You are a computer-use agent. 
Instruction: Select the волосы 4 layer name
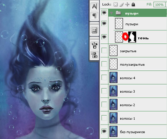pyautogui.click(x=127, y=78)
